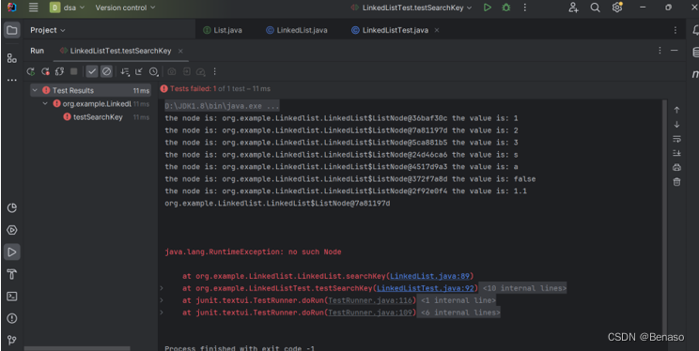Open the Project tool window
The image size is (699, 351).
(12, 30)
